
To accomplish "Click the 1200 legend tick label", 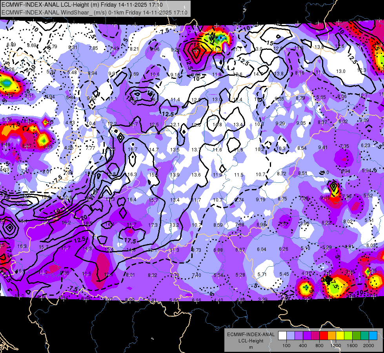I will pos(336,346).
